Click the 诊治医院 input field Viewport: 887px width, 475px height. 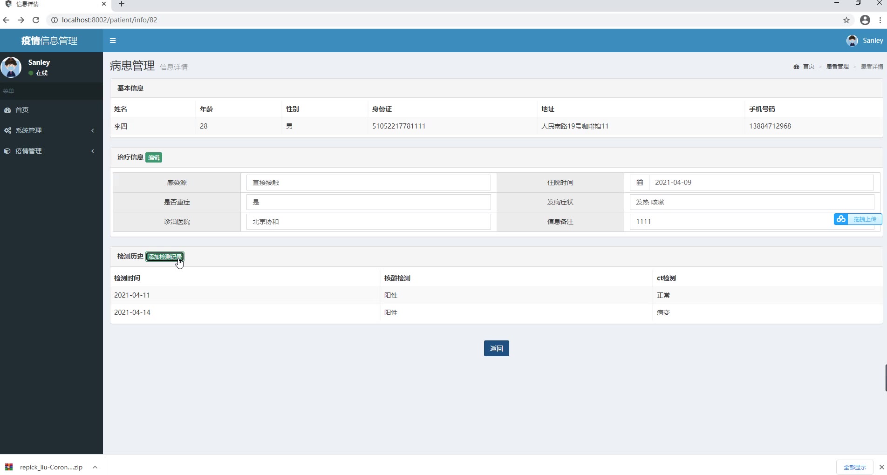click(368, 222)
